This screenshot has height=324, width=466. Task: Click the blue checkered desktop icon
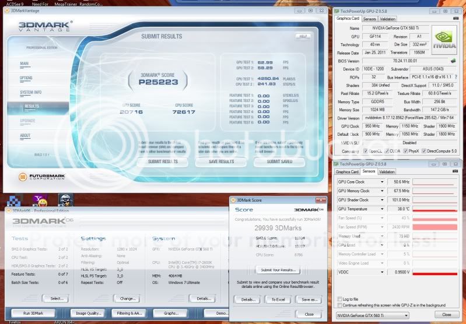15,200
